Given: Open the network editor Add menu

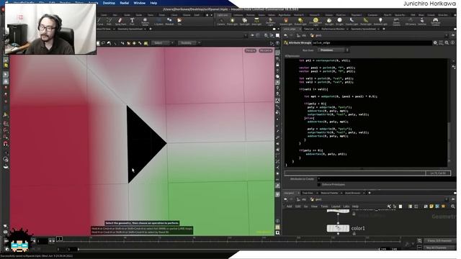Looking at the screenshot, I should [290, 206].
